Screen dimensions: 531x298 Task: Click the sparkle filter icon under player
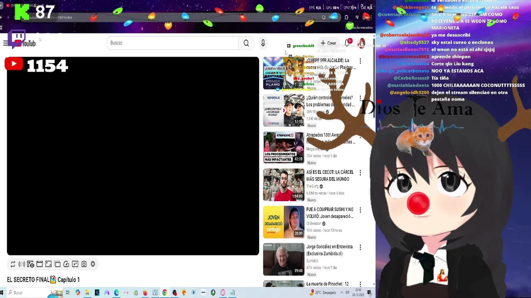coord(75,264)
